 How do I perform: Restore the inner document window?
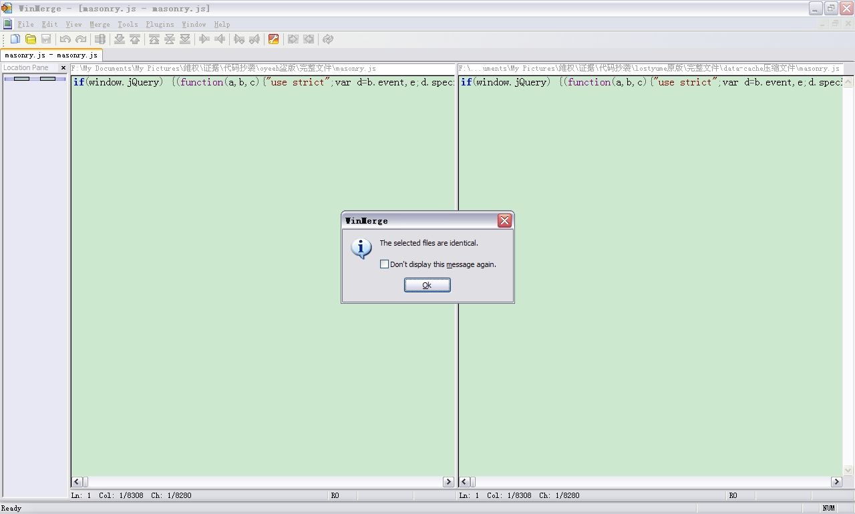click(x=835, y=24)
